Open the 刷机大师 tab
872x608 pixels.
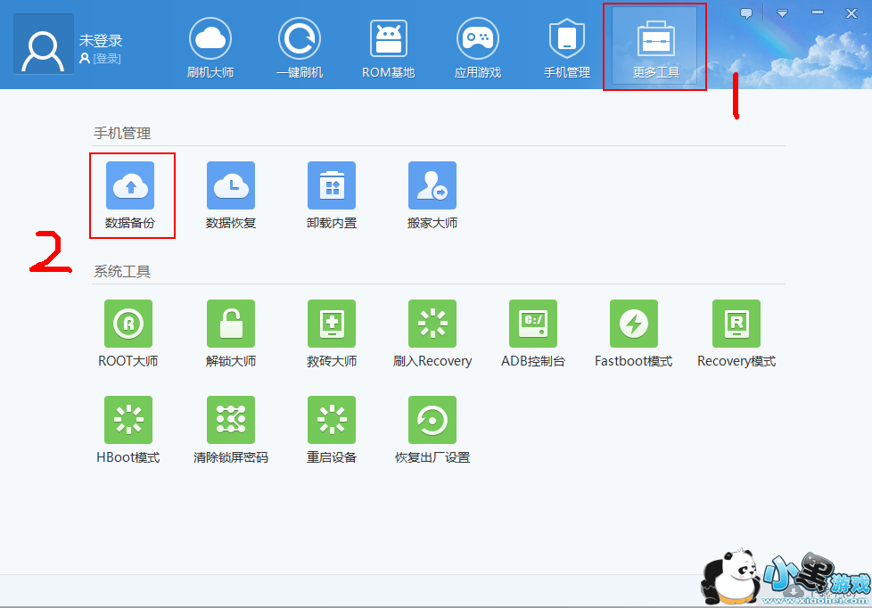[x=210, y=48]
